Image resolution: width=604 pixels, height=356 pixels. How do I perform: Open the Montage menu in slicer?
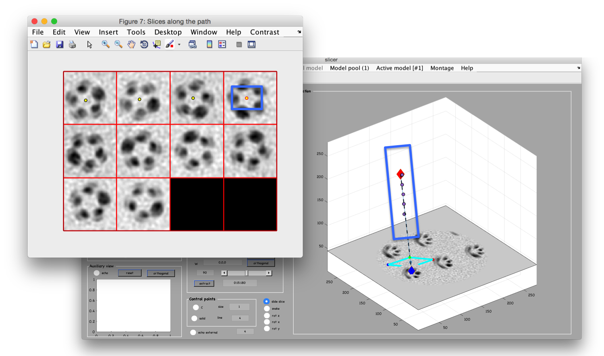click(442, 68)
